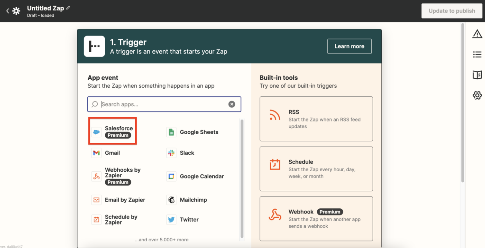Image resolution: width=485 pixels, height=248 pixels.
Task: Select the RSS built-in trigger title
Action: click(x=294, y=112)
